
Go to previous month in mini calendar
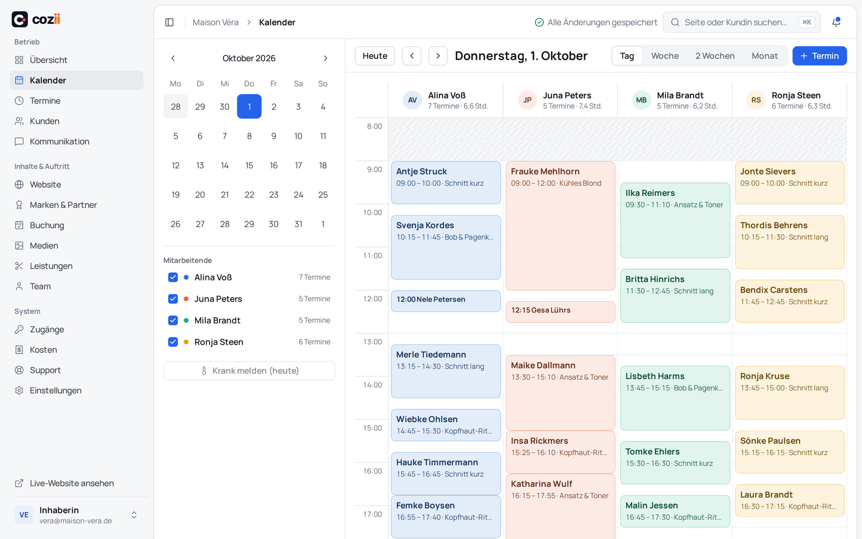173,58
